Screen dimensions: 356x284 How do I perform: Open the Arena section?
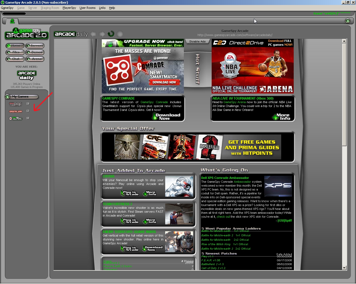click(x=35, y=59)
